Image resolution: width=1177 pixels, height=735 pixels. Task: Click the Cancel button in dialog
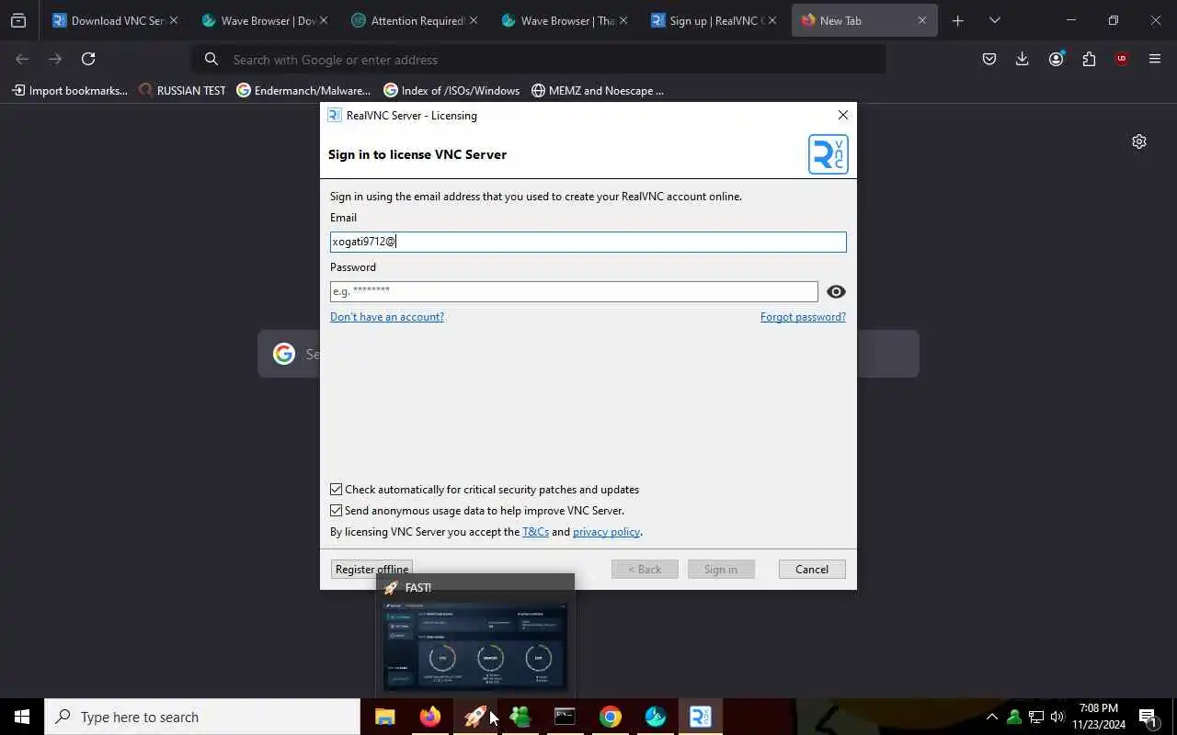click(812, 570)
